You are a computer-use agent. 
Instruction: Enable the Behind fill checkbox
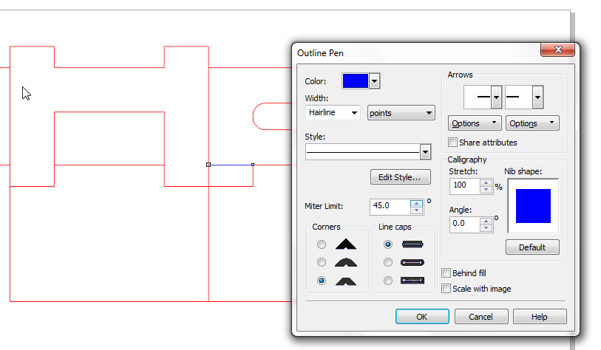(446, 273)
